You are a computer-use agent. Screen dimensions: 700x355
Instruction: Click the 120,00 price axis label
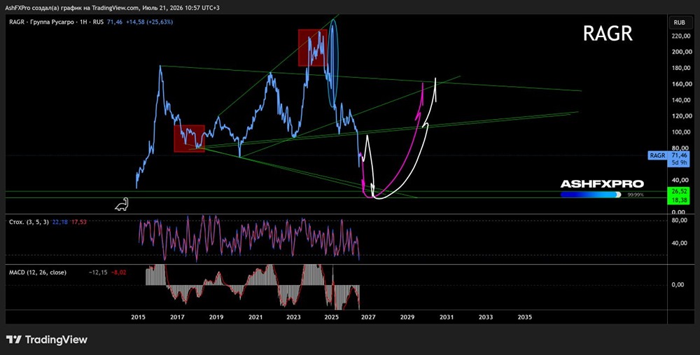tap(680, 116)
